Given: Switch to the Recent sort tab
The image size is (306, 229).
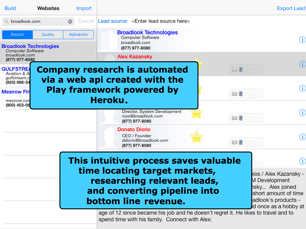Looking at the screenshot, I should (x=17, y=35).
